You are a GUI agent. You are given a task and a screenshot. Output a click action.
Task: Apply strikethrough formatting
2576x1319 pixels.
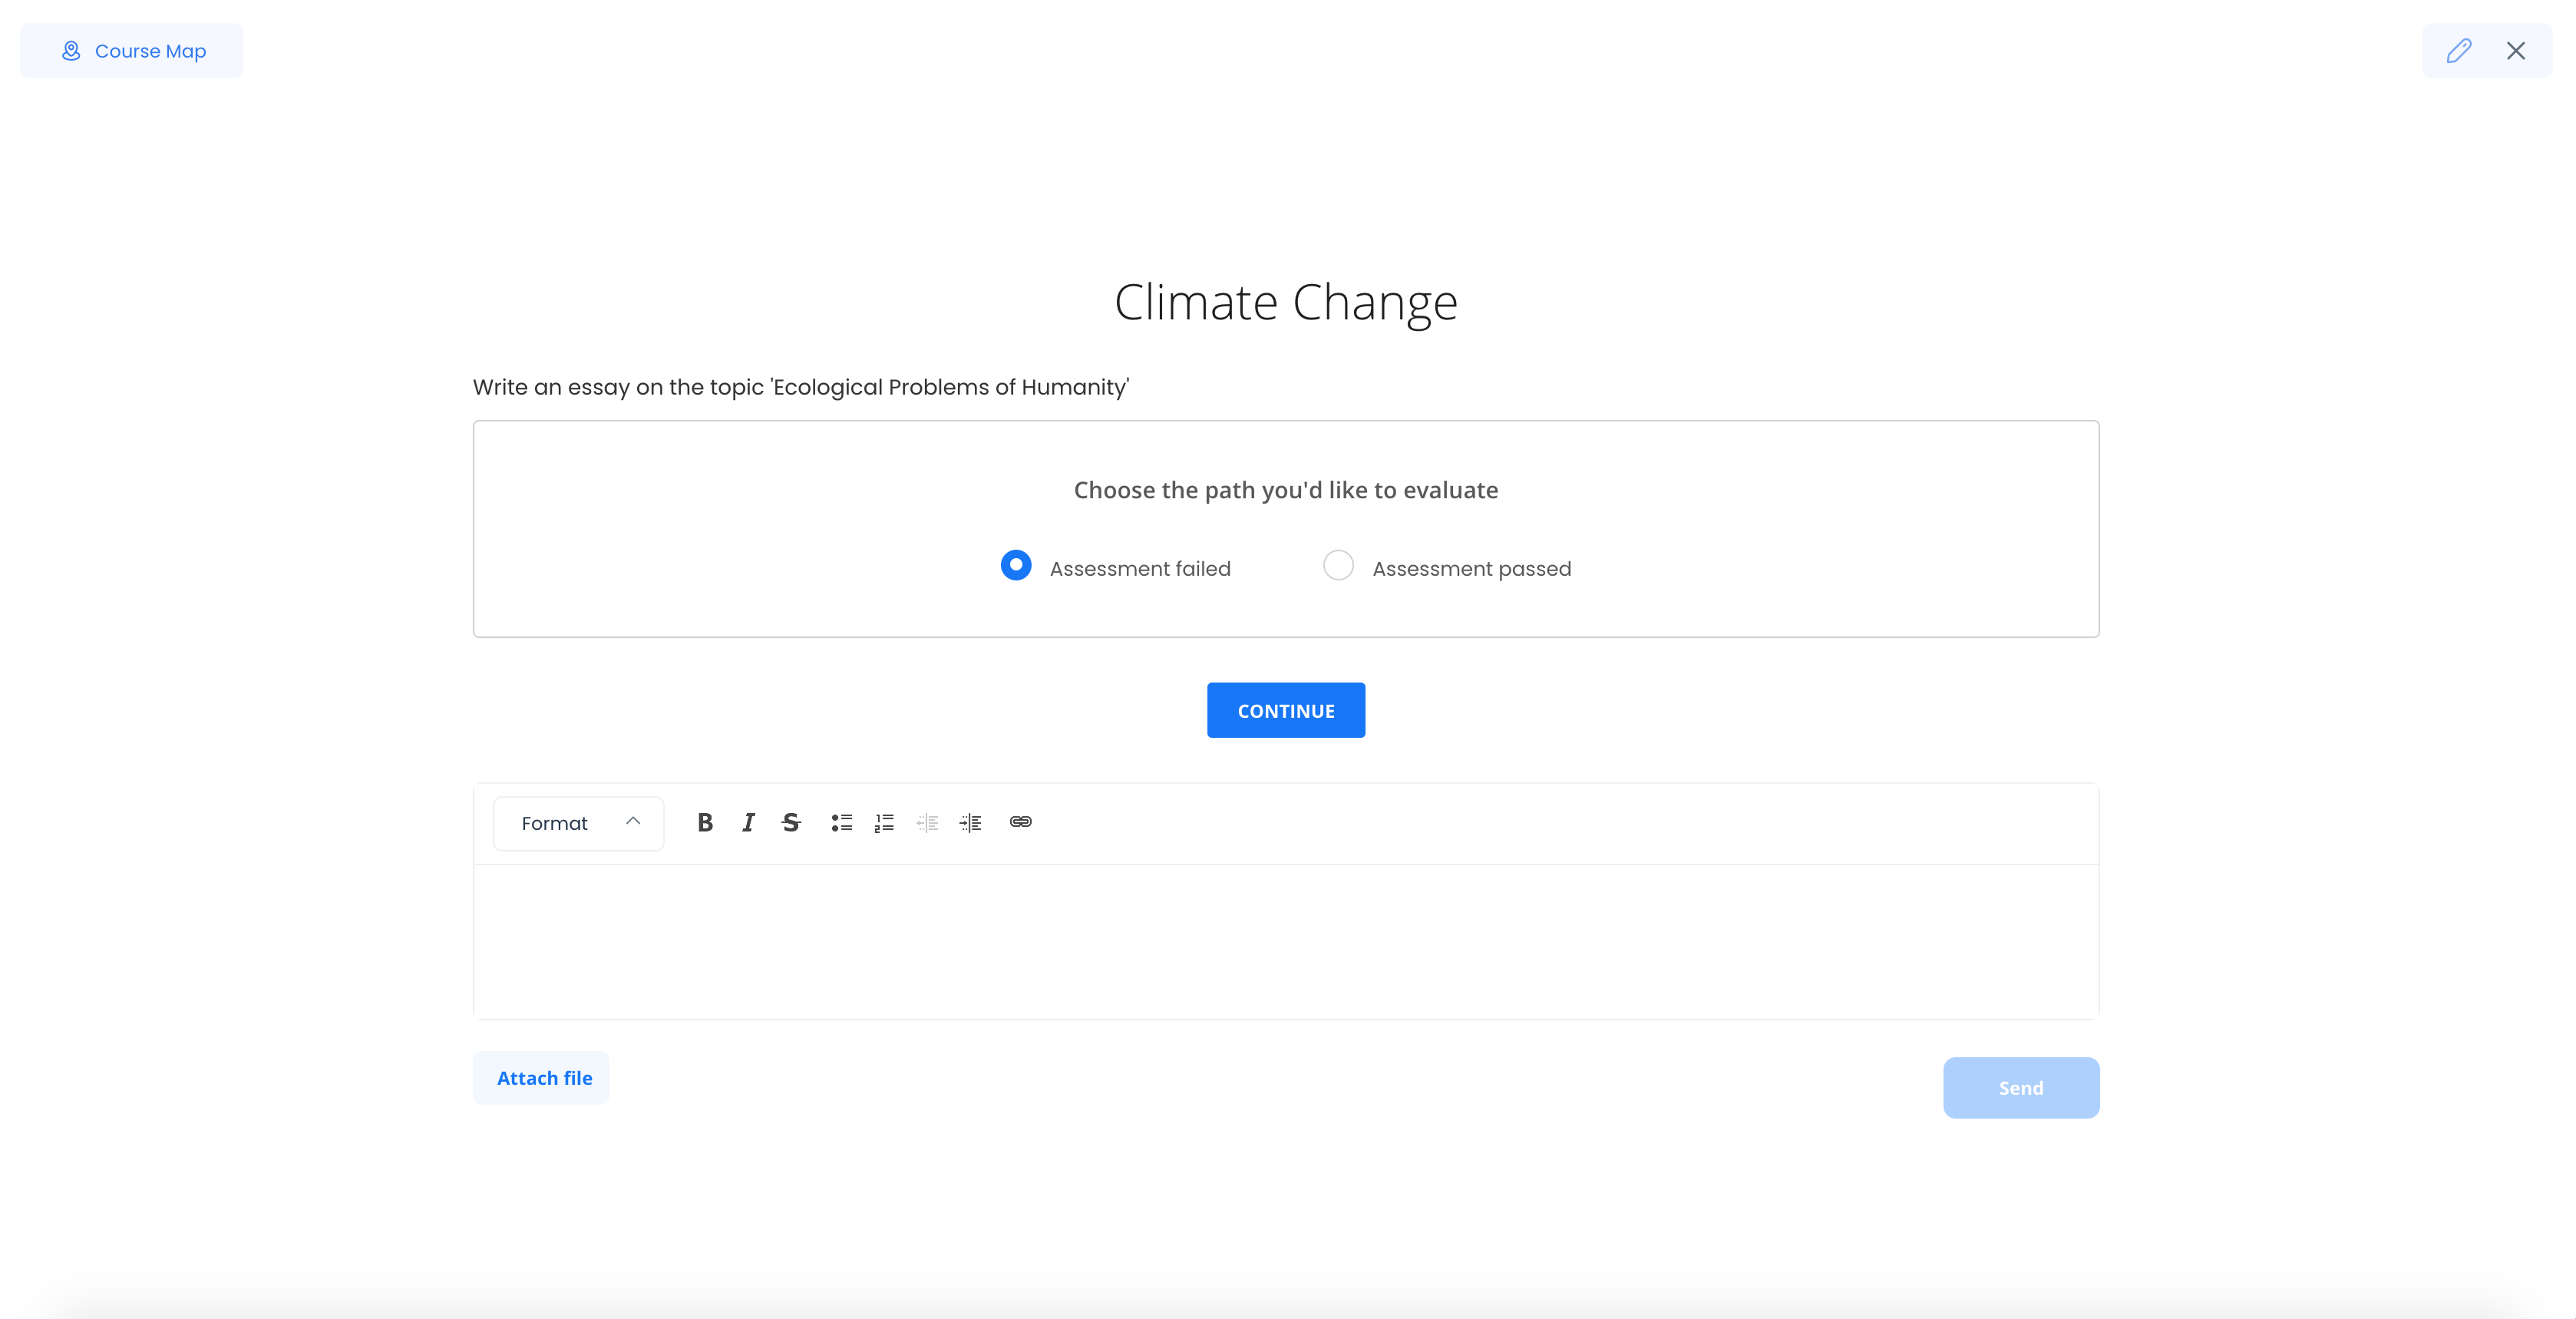pos(790,822)
